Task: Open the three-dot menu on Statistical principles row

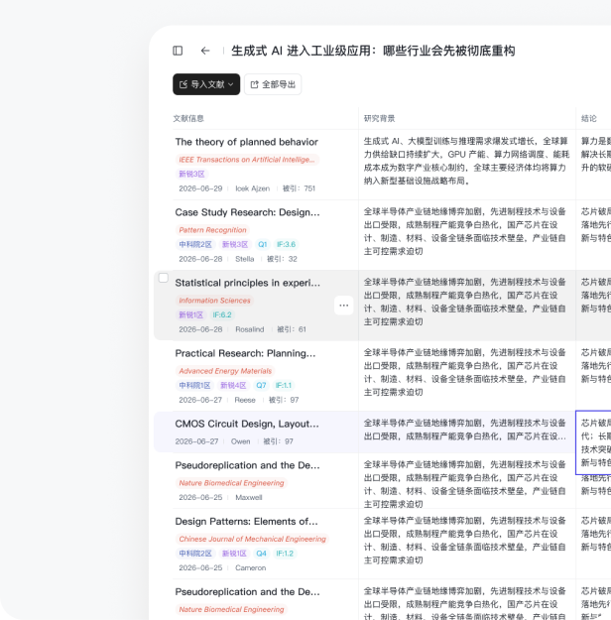Action: point(343,306)
